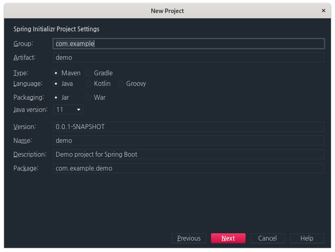This screenshot has height=252, width=335.
Task: Click the Version field with 0.0.1-SNAPSHOT
Action: 189,127
